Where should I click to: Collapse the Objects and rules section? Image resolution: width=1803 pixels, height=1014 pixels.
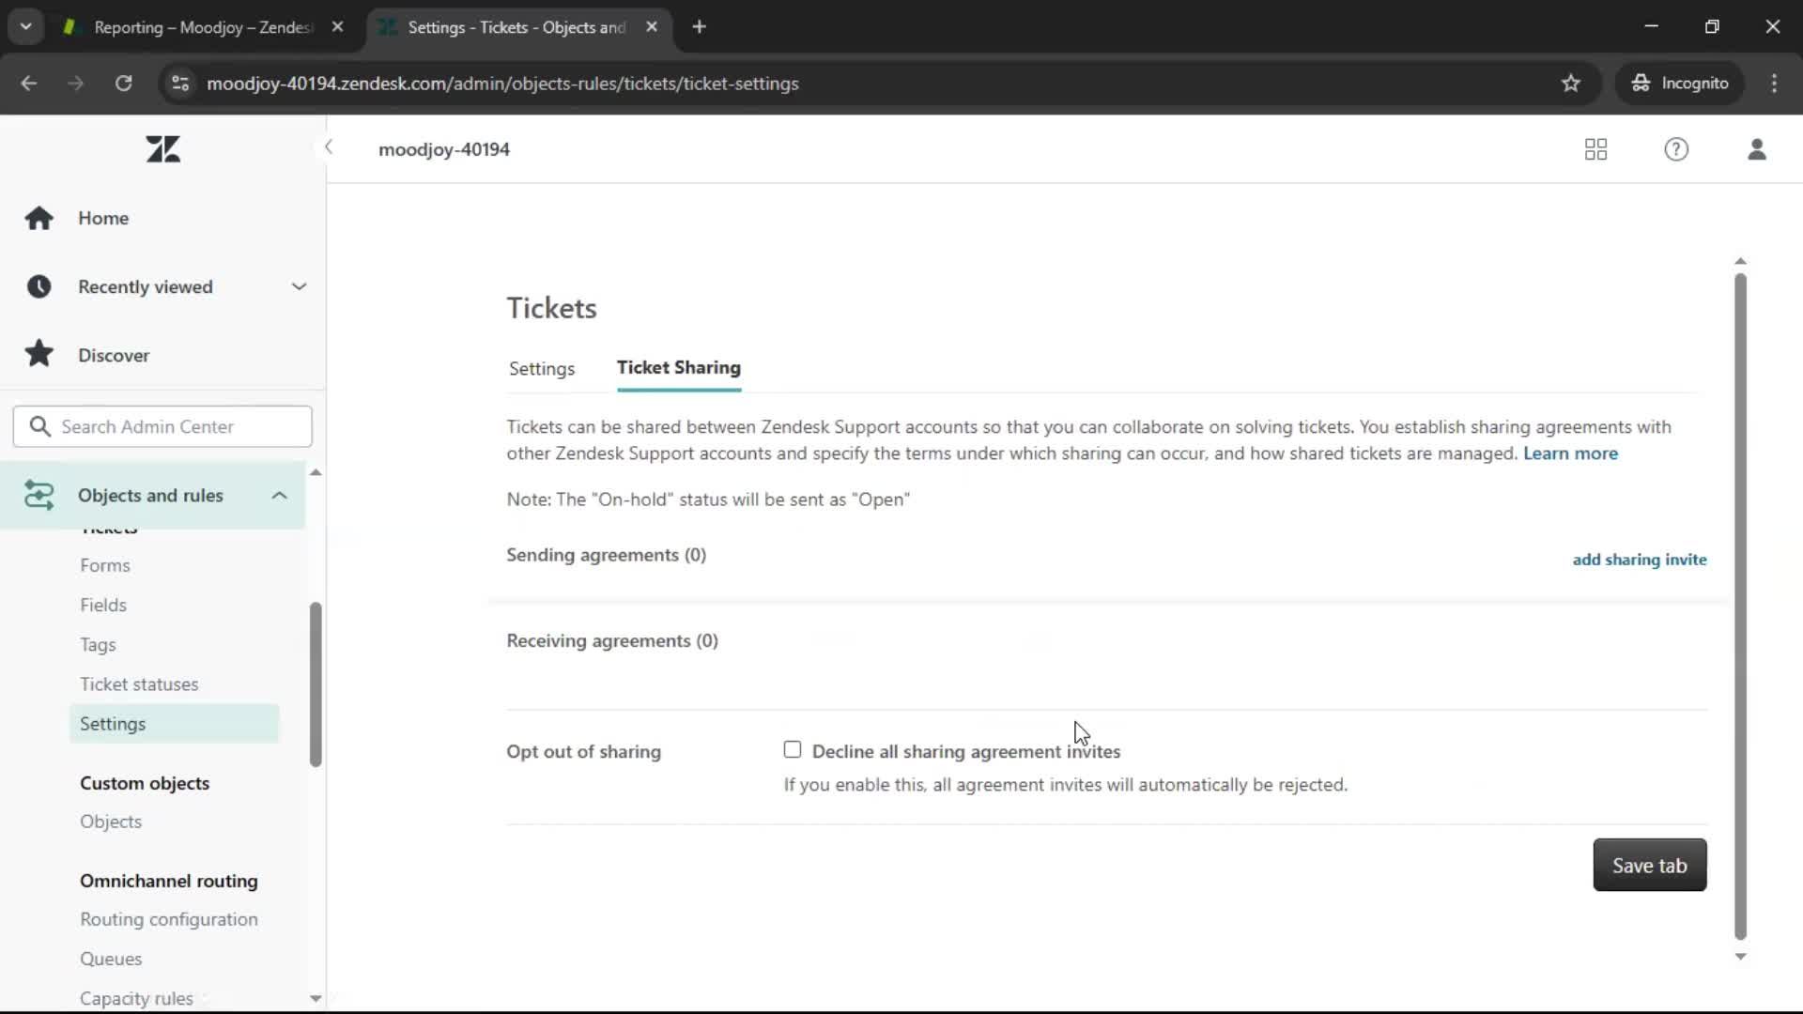279,495
